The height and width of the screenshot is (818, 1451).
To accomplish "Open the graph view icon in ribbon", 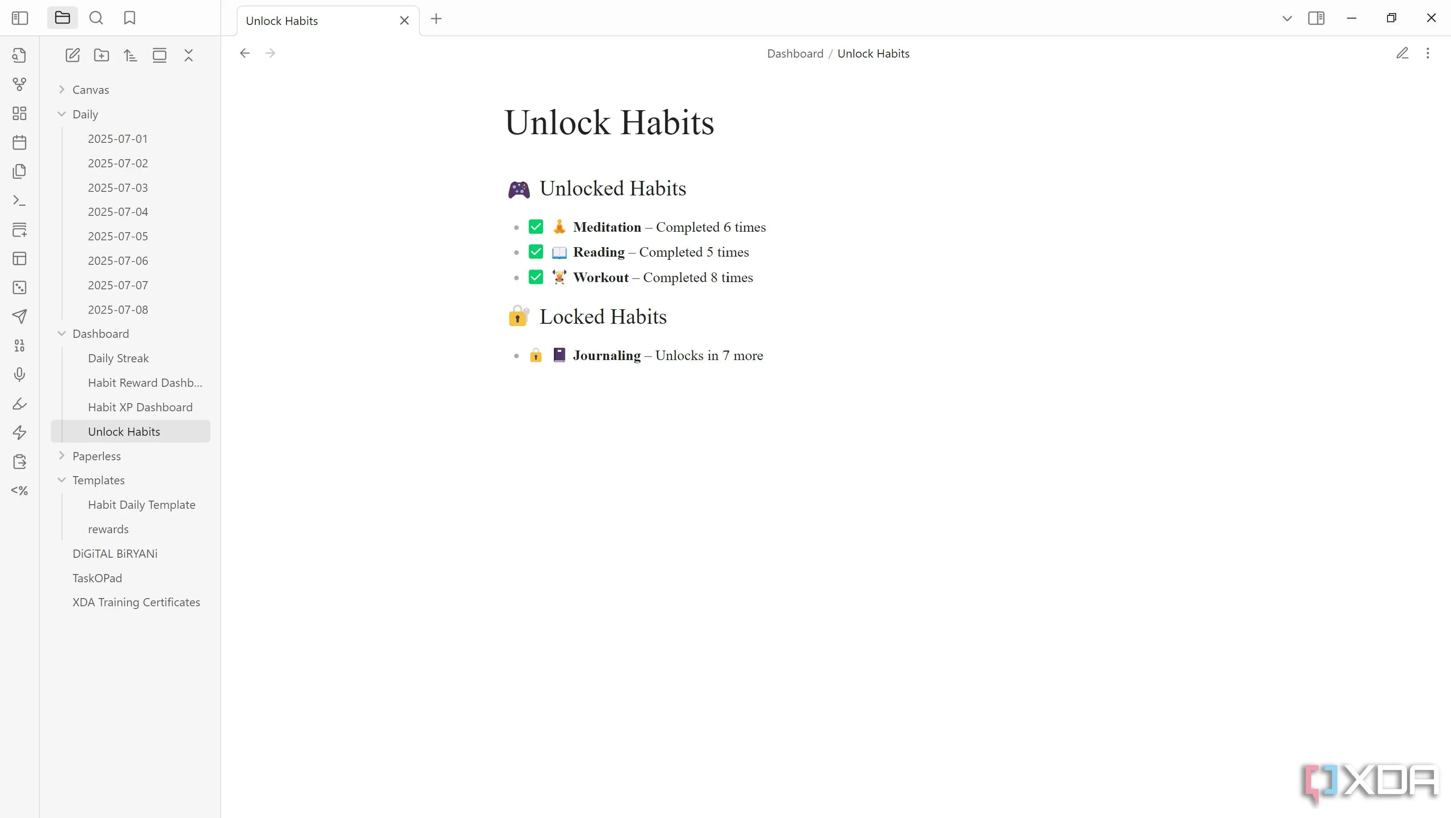I will pyautogui.click(x=19, y=84).
